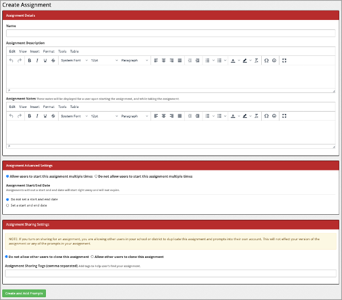
Task: Enter fullscreen mode in the Assignment Notes editor
Action: 284,116
